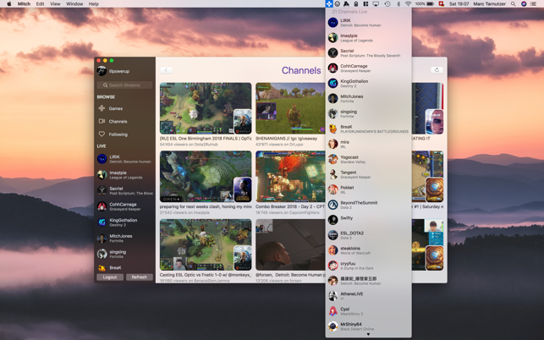Select Yogscast avatar in the dropdown list
Viewport: 544px width, 340px height.
tap(332, 159)
